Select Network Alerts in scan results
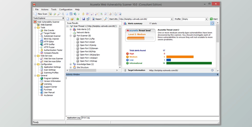The image size is (252, 127). (x=83, y=32)
